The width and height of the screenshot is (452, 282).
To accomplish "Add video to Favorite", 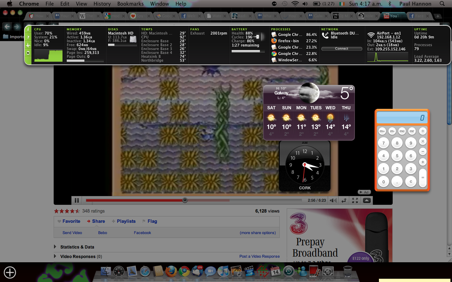I will point(69,221).
